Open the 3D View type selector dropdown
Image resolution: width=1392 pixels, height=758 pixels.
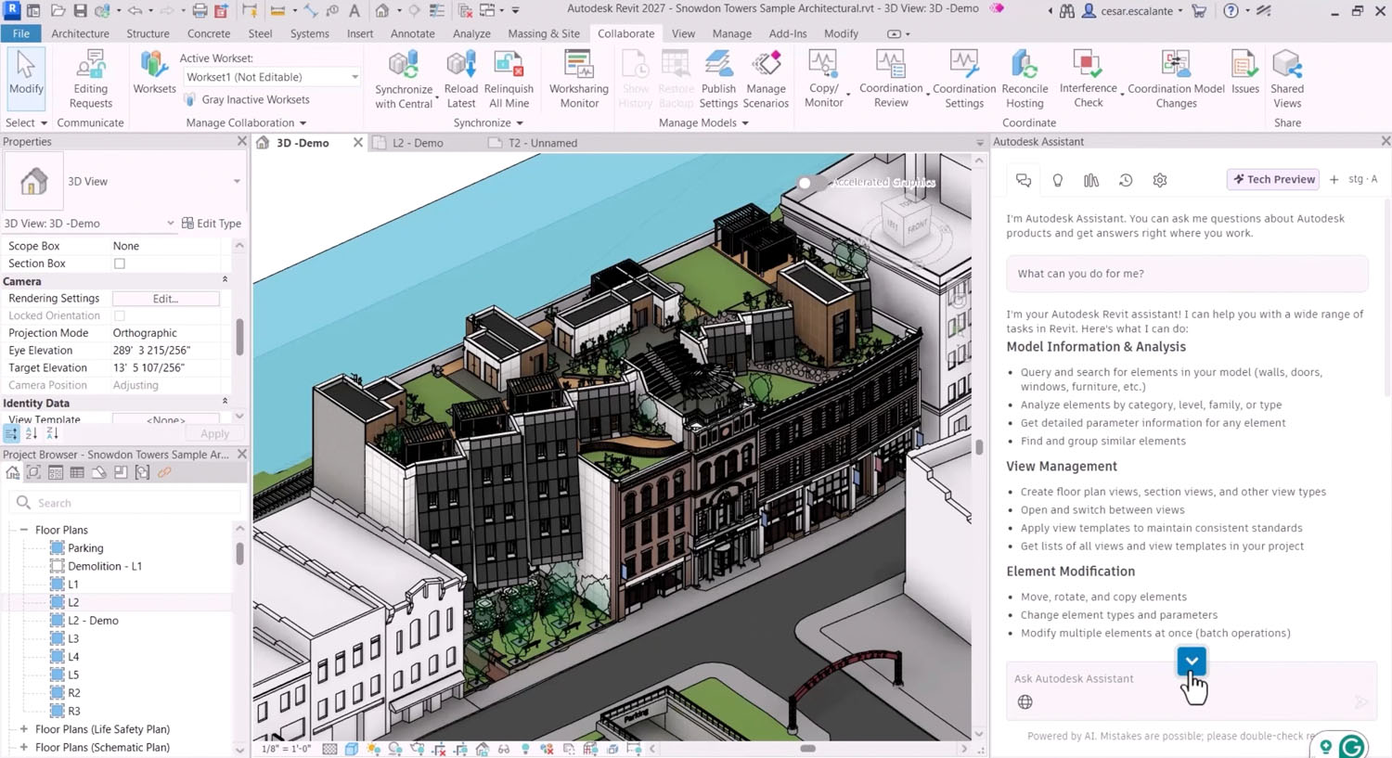click(x=237, y=181)
